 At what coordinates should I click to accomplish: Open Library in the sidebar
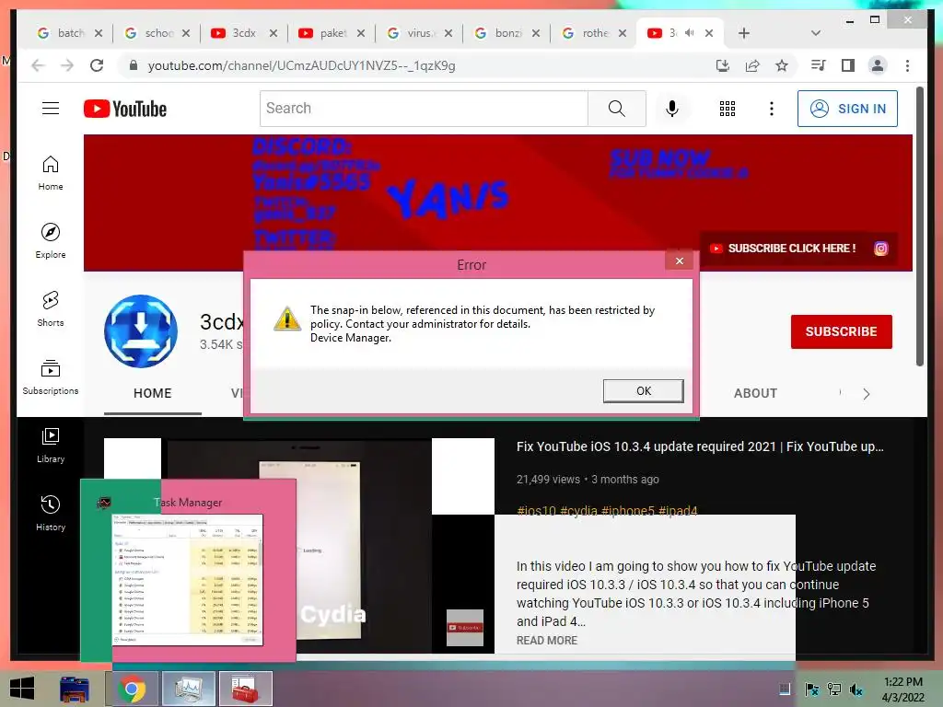pyautogui.click(x=51, y=445)
